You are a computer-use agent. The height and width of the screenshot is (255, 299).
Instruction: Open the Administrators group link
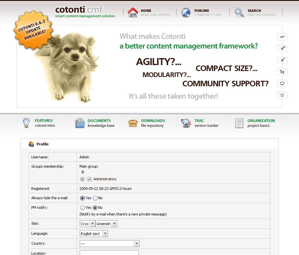(x=105, y=179)
